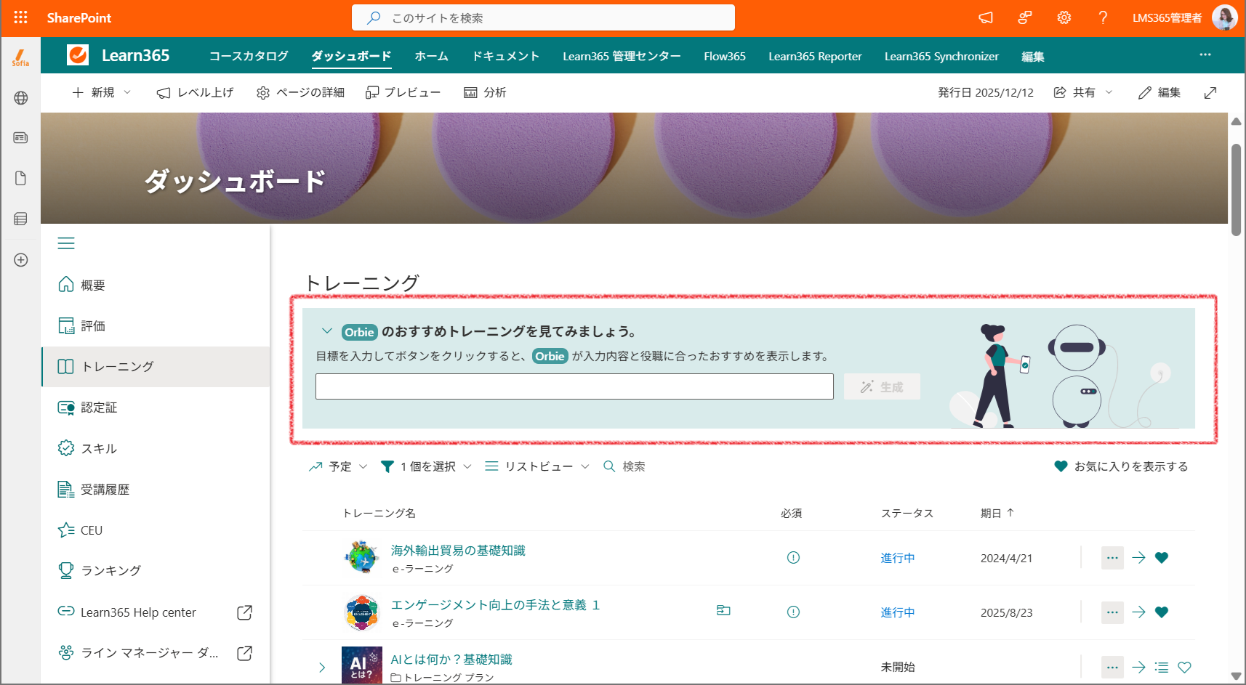
Task: Click the site search box
Action: pyautogui.click(x=543, y=17)
